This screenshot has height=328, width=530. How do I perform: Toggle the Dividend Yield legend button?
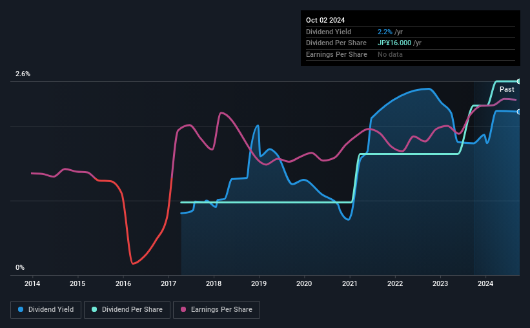46,310
